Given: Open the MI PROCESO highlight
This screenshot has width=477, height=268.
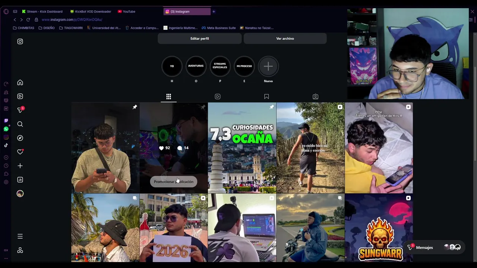Looking at the screenshot, I should (244, 66).
